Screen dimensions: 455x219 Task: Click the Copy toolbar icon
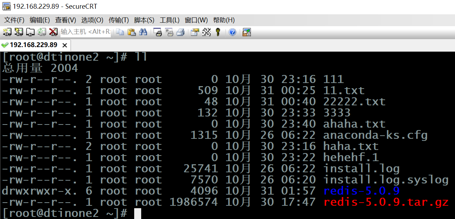(x=120, y=32)
